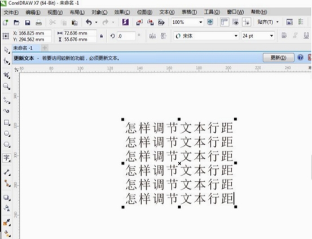
Task: Toggle Bold text formatting
Action: (x=284, y=36)
